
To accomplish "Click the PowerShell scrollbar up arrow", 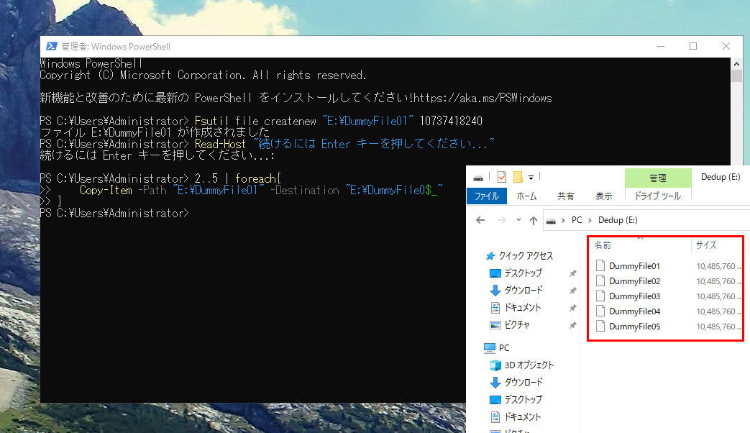I will [736, 63].
